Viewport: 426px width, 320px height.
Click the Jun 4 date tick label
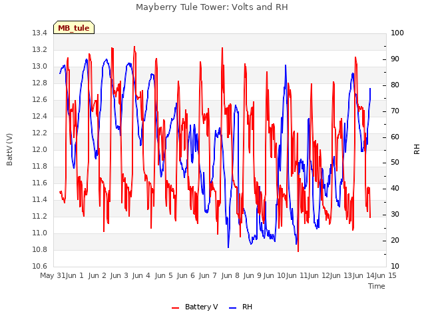click(x=141, y=275)
